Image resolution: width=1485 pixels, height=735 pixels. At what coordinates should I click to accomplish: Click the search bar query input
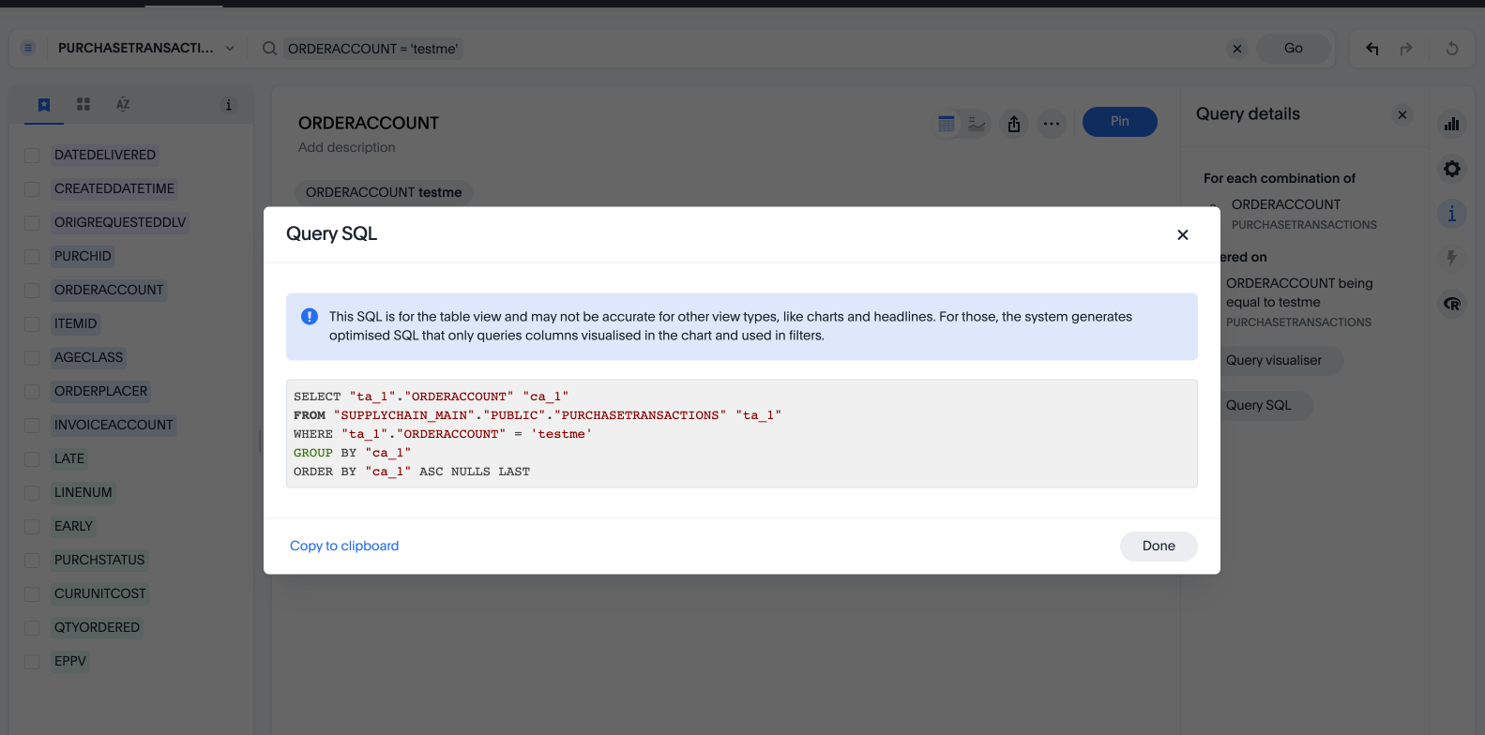click(x=750, y=49)
